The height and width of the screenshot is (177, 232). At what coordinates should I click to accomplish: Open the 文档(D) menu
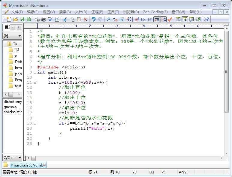(81, 12)
